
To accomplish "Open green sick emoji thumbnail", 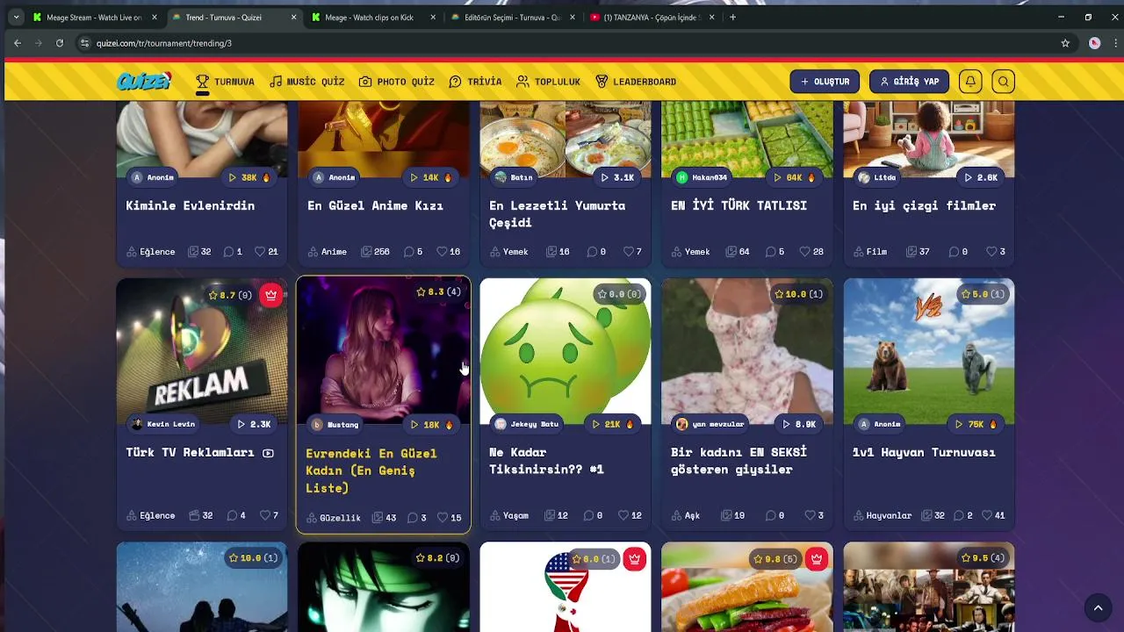I will (566, 351).
